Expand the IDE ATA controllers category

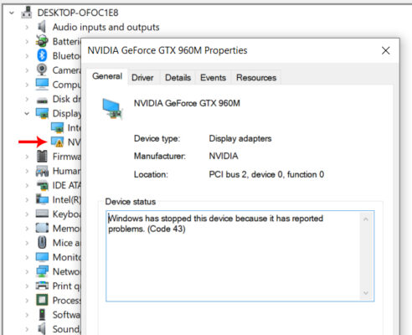click(27, 185)
